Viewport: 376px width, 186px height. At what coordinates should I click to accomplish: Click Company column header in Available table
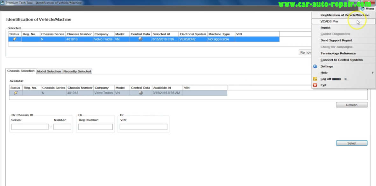104,88
